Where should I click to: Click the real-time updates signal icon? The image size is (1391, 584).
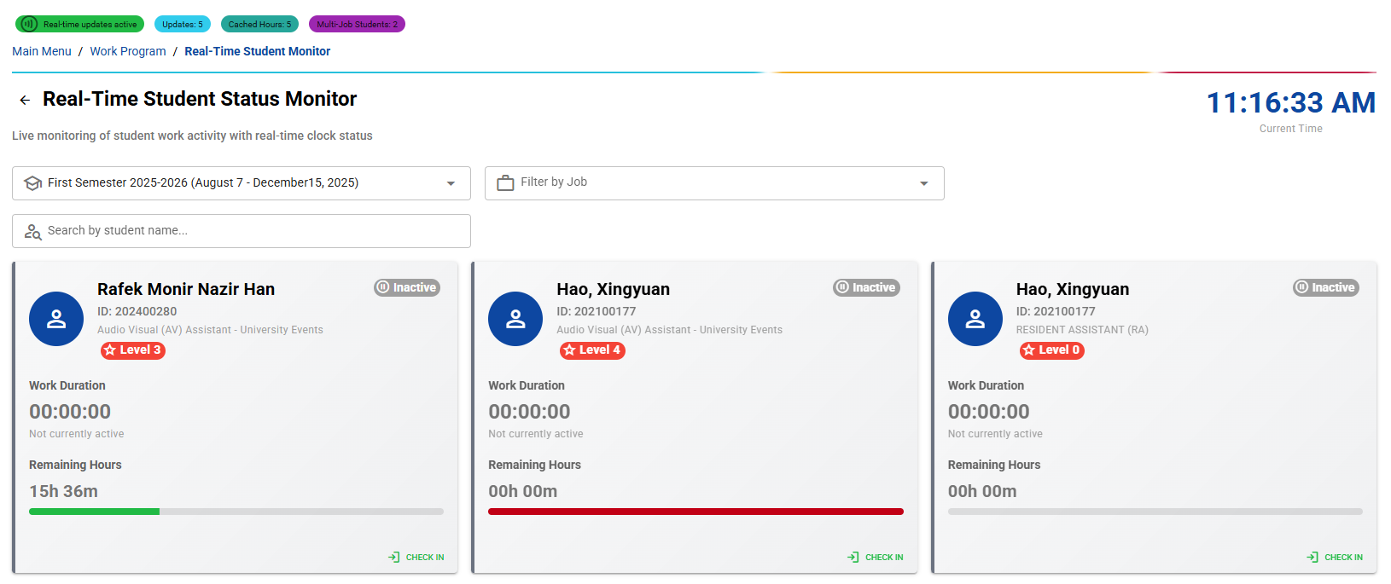tap(29, 24)
